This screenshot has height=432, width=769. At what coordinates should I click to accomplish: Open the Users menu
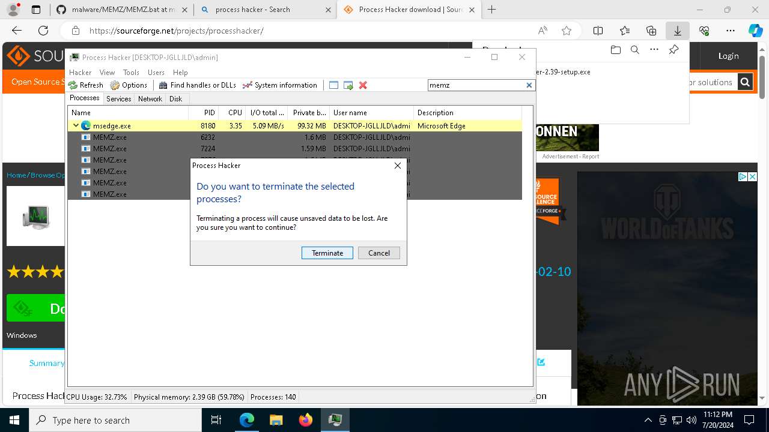pos(156,72)
